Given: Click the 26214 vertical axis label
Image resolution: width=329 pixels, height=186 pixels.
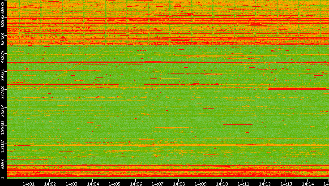Looking at the screenshot, I should (x=3, y=110).
